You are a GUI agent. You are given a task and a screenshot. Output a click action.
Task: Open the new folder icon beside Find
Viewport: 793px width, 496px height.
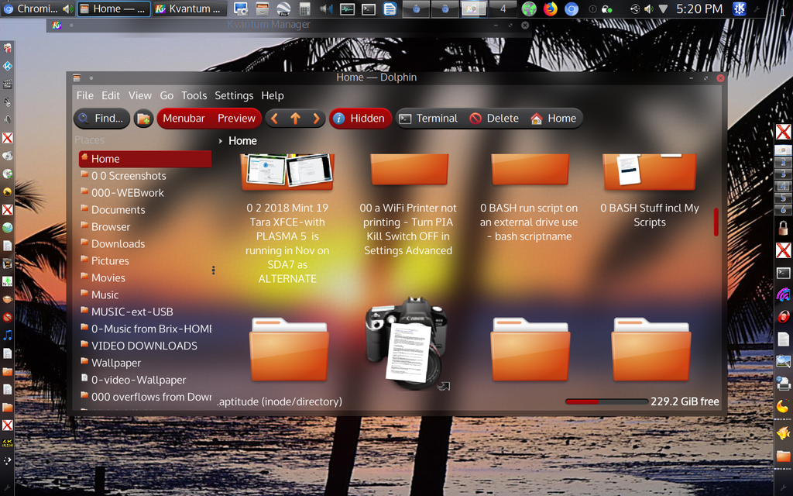click(142, 118)
